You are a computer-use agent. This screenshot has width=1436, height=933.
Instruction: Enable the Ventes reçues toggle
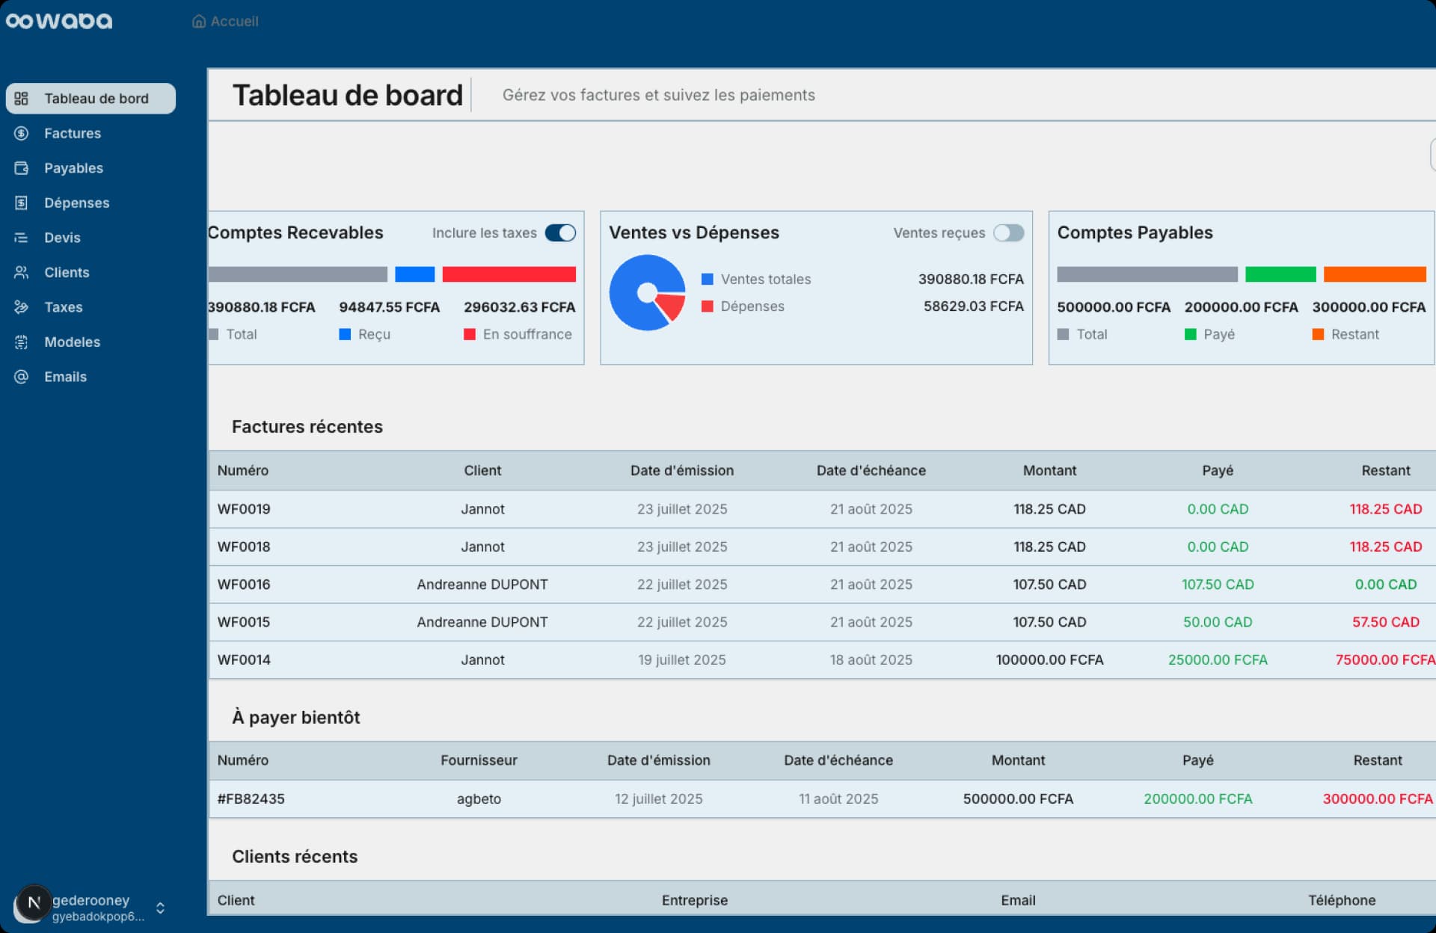pos(1008,233)
